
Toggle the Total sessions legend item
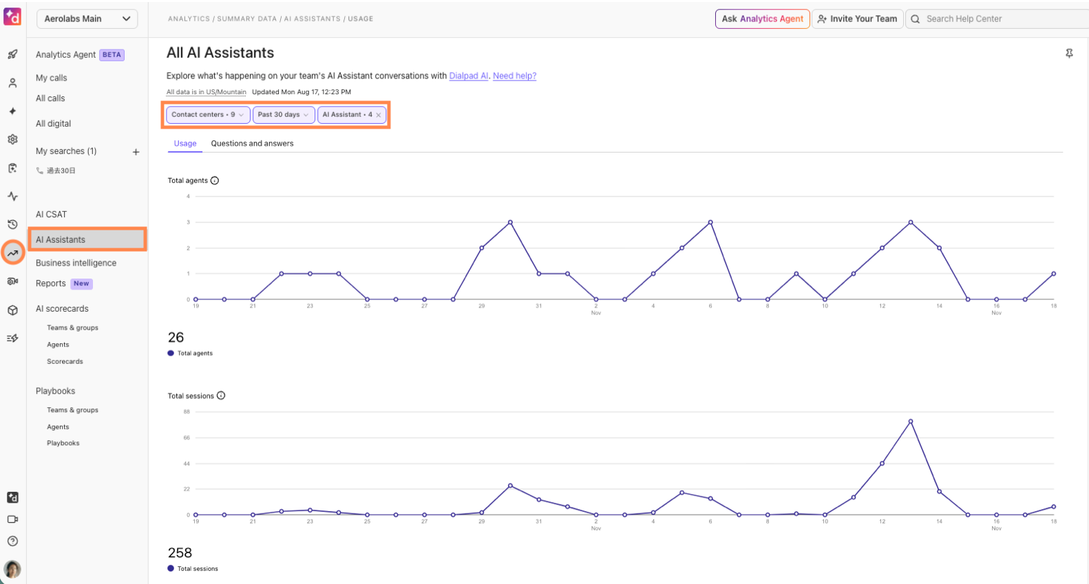click(x=193, y=569)
